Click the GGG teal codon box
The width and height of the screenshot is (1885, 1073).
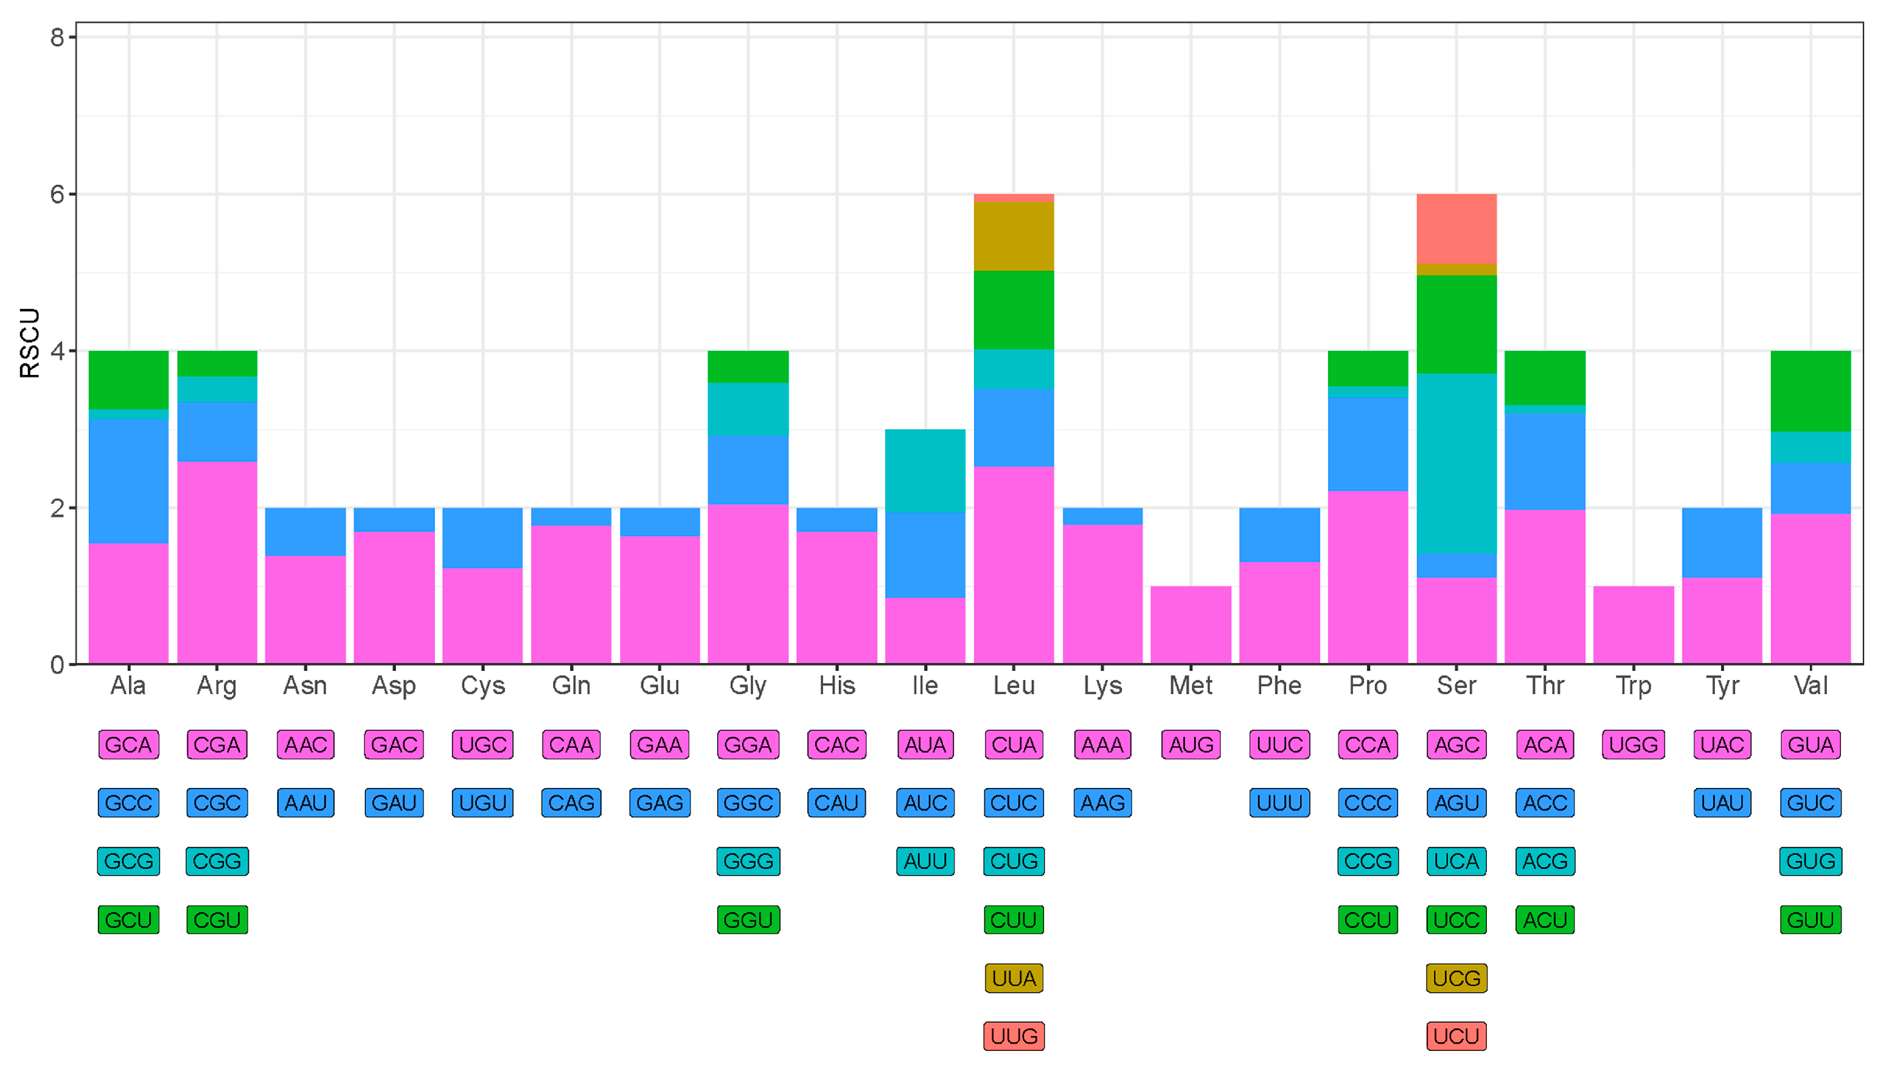pyautogui.click(x=748, y=861)
